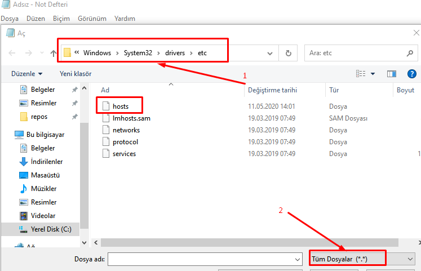This screenshot has height=271, width=421.
Task: Select the services file
Action: [124, 154]
